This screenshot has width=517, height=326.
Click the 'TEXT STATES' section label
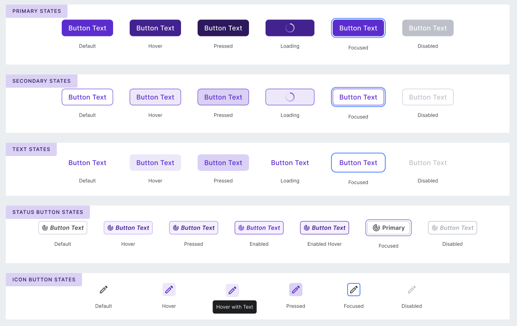point(31,149)
